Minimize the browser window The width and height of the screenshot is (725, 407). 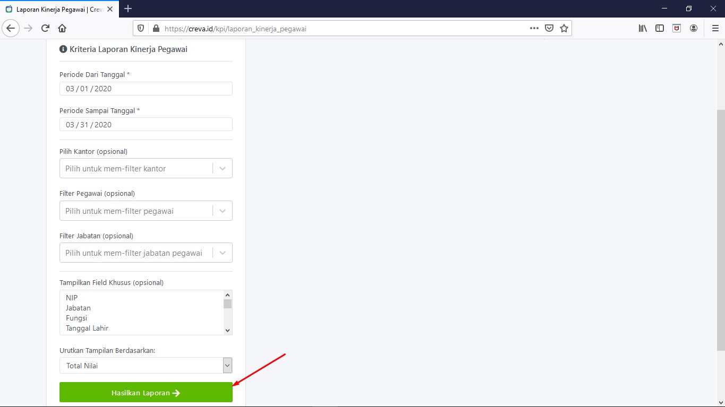[x=664, y=8]
